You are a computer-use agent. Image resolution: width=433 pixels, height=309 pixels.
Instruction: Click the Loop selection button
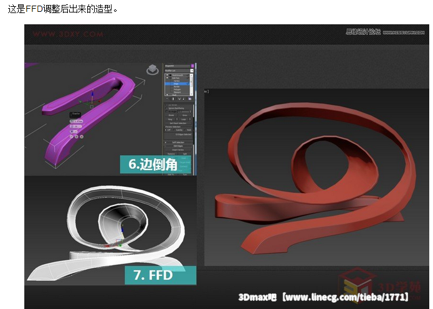coord(183,120)
